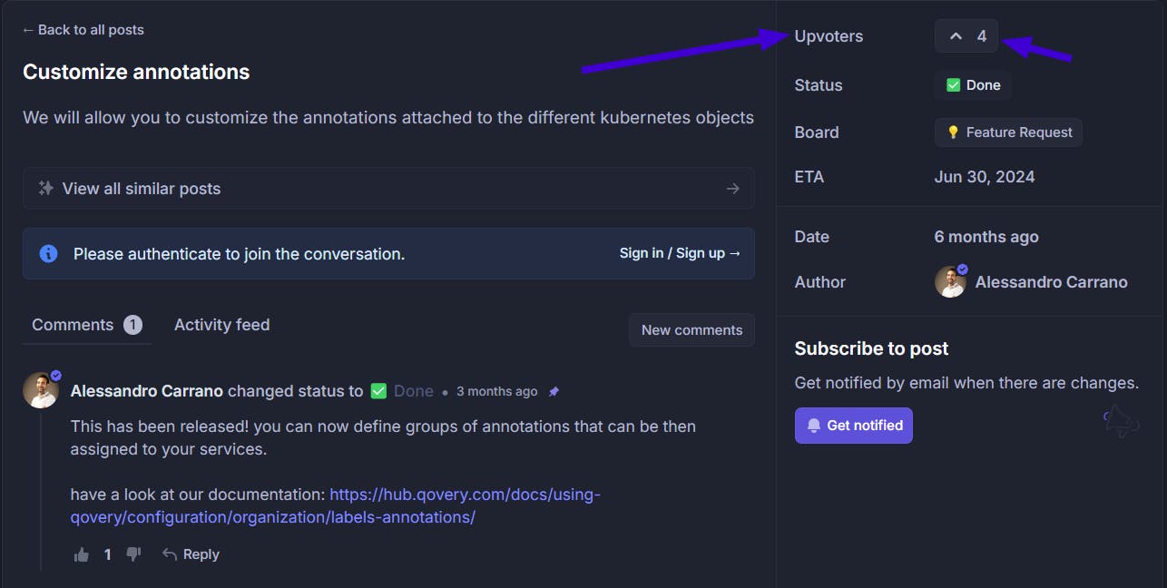Click the thumbs up icon on comment
This screenshot has width=1167, height=588.
pos(82,554)
